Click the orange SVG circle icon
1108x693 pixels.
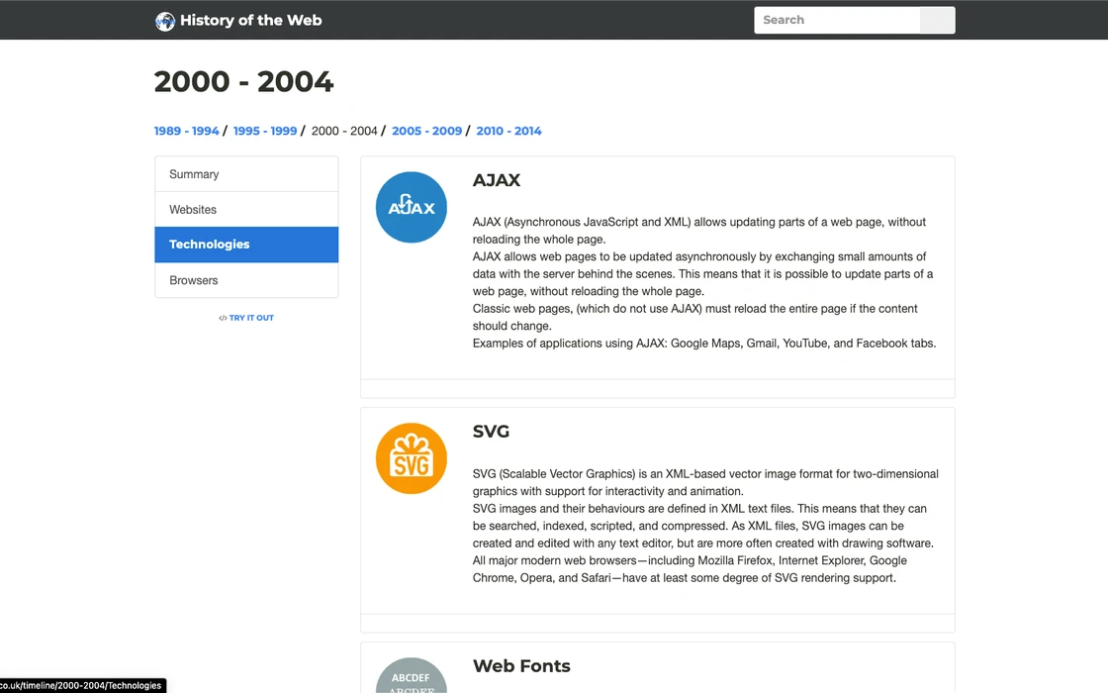coord(412,458)
